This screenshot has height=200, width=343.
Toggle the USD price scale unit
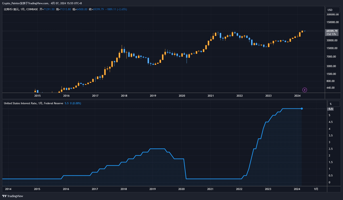coord(332,9)
